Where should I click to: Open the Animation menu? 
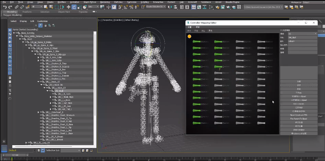click(x=74, y=2)
